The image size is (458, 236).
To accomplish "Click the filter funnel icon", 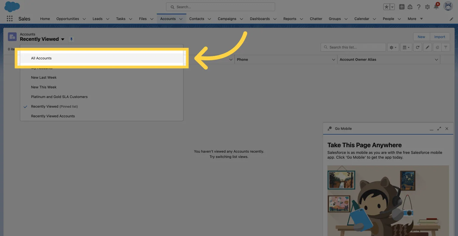I will tap(446, 47).
